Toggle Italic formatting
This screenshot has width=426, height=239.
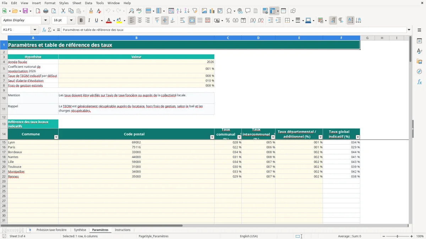pos(89,21)
